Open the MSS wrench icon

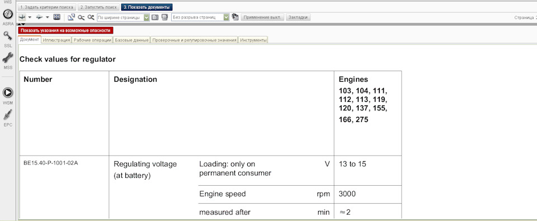pyautogui.click(x=8, y=57)
